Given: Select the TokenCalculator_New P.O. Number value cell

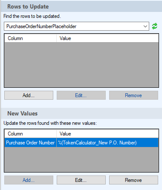Looking at the screenshot, I should tap(107, 142).
